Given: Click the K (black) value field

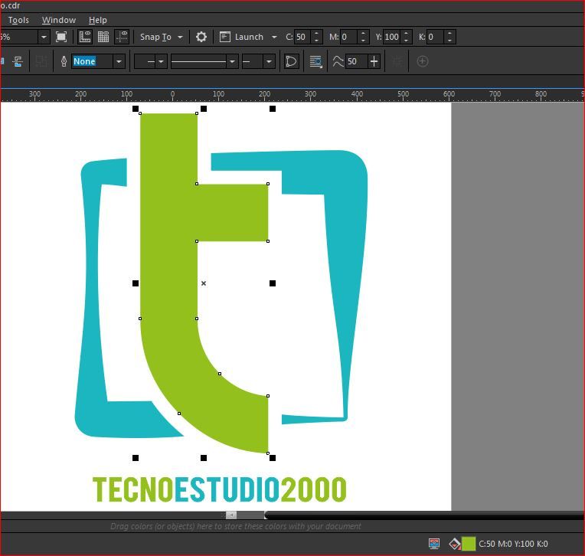Looking at the screenshot, I should pyautogui.click(x=436, y=37).
